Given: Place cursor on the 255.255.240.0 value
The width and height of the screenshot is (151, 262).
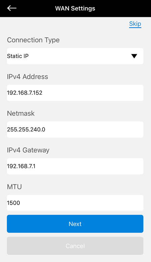Looking at the screenshot, I should (26, 129).
